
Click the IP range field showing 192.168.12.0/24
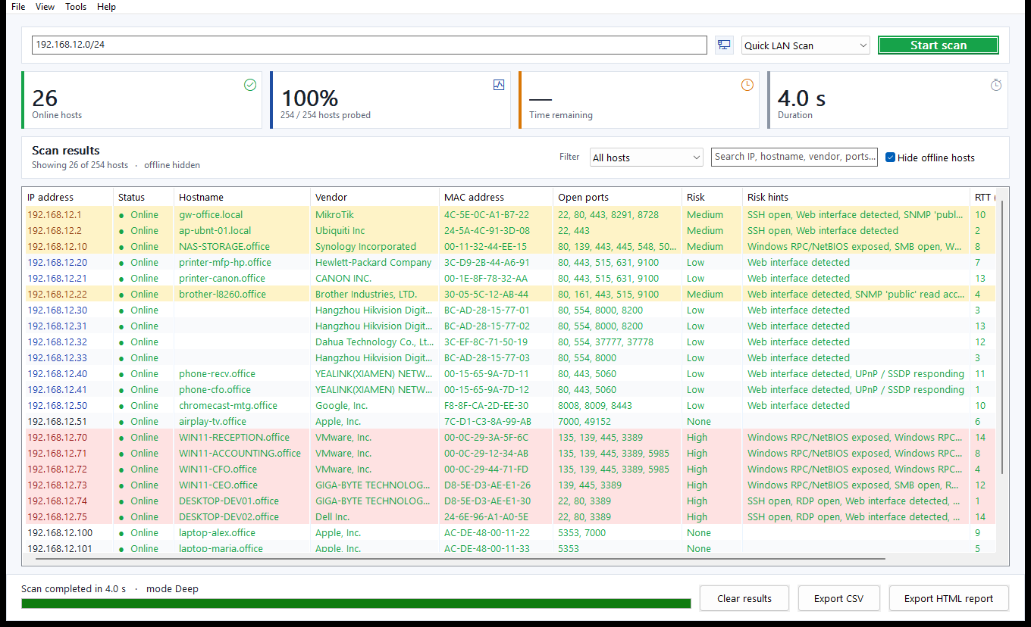(369, 45)
